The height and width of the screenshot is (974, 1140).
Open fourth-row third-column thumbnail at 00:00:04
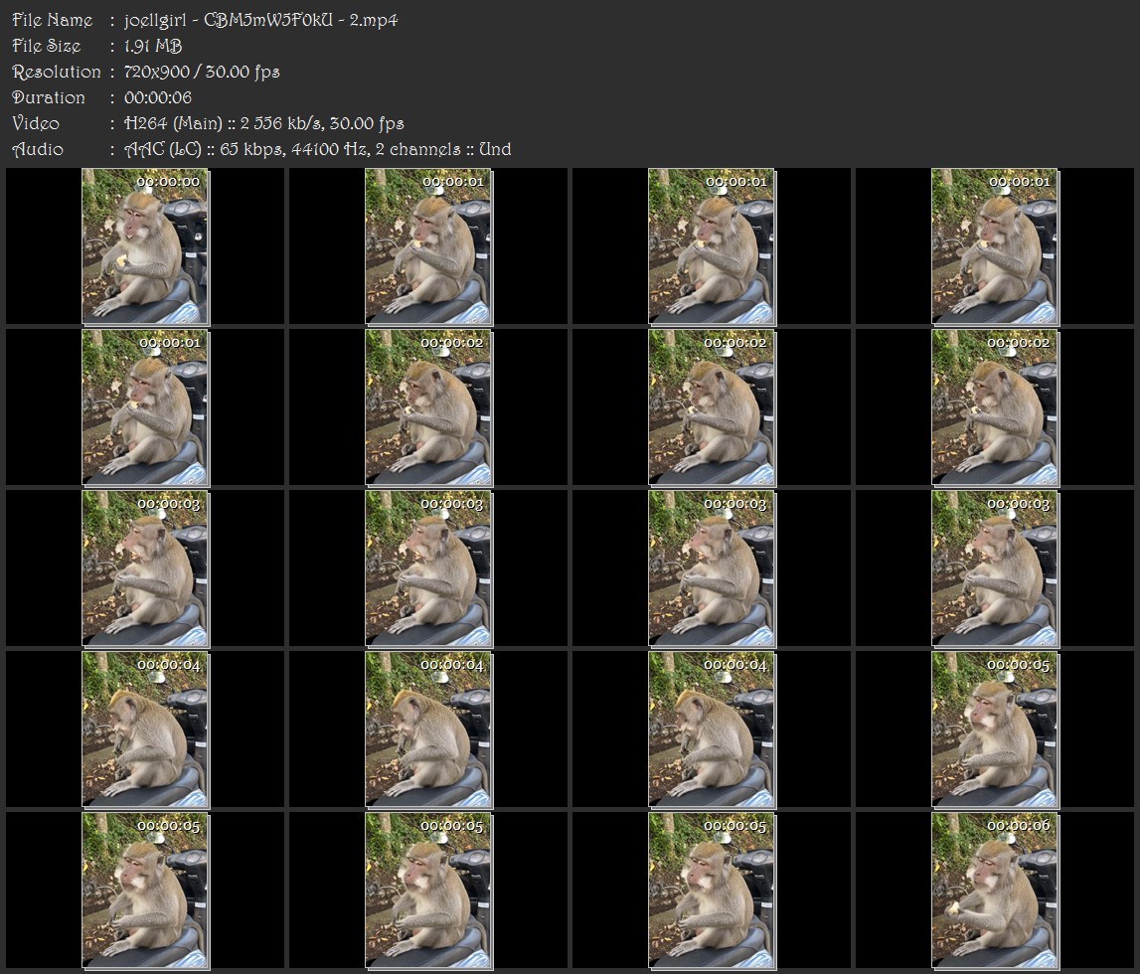tap(712, 730)
